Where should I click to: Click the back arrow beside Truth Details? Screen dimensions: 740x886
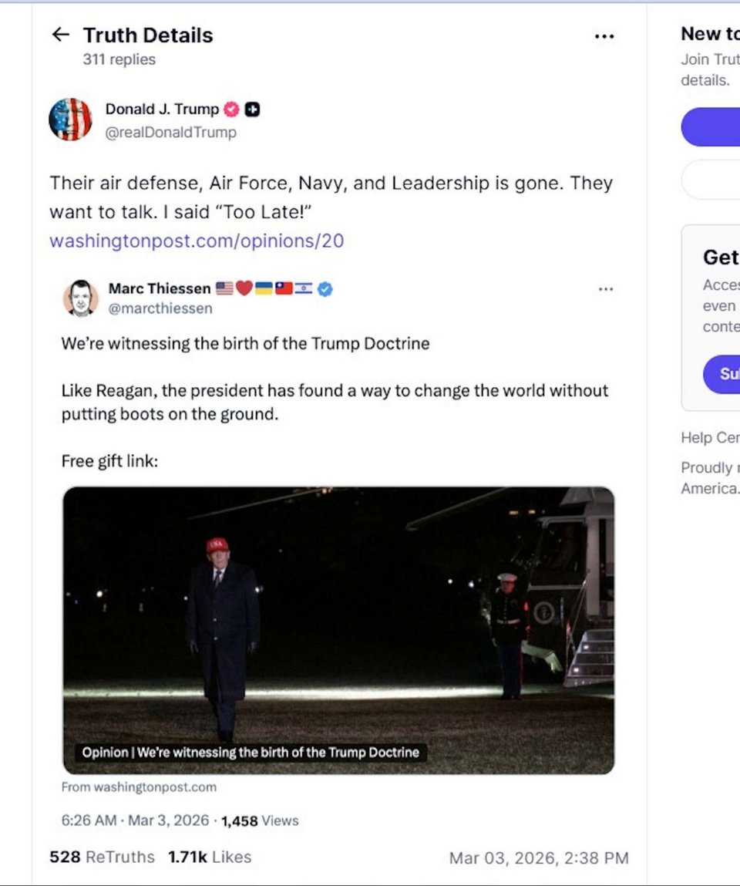click(60, 35)
